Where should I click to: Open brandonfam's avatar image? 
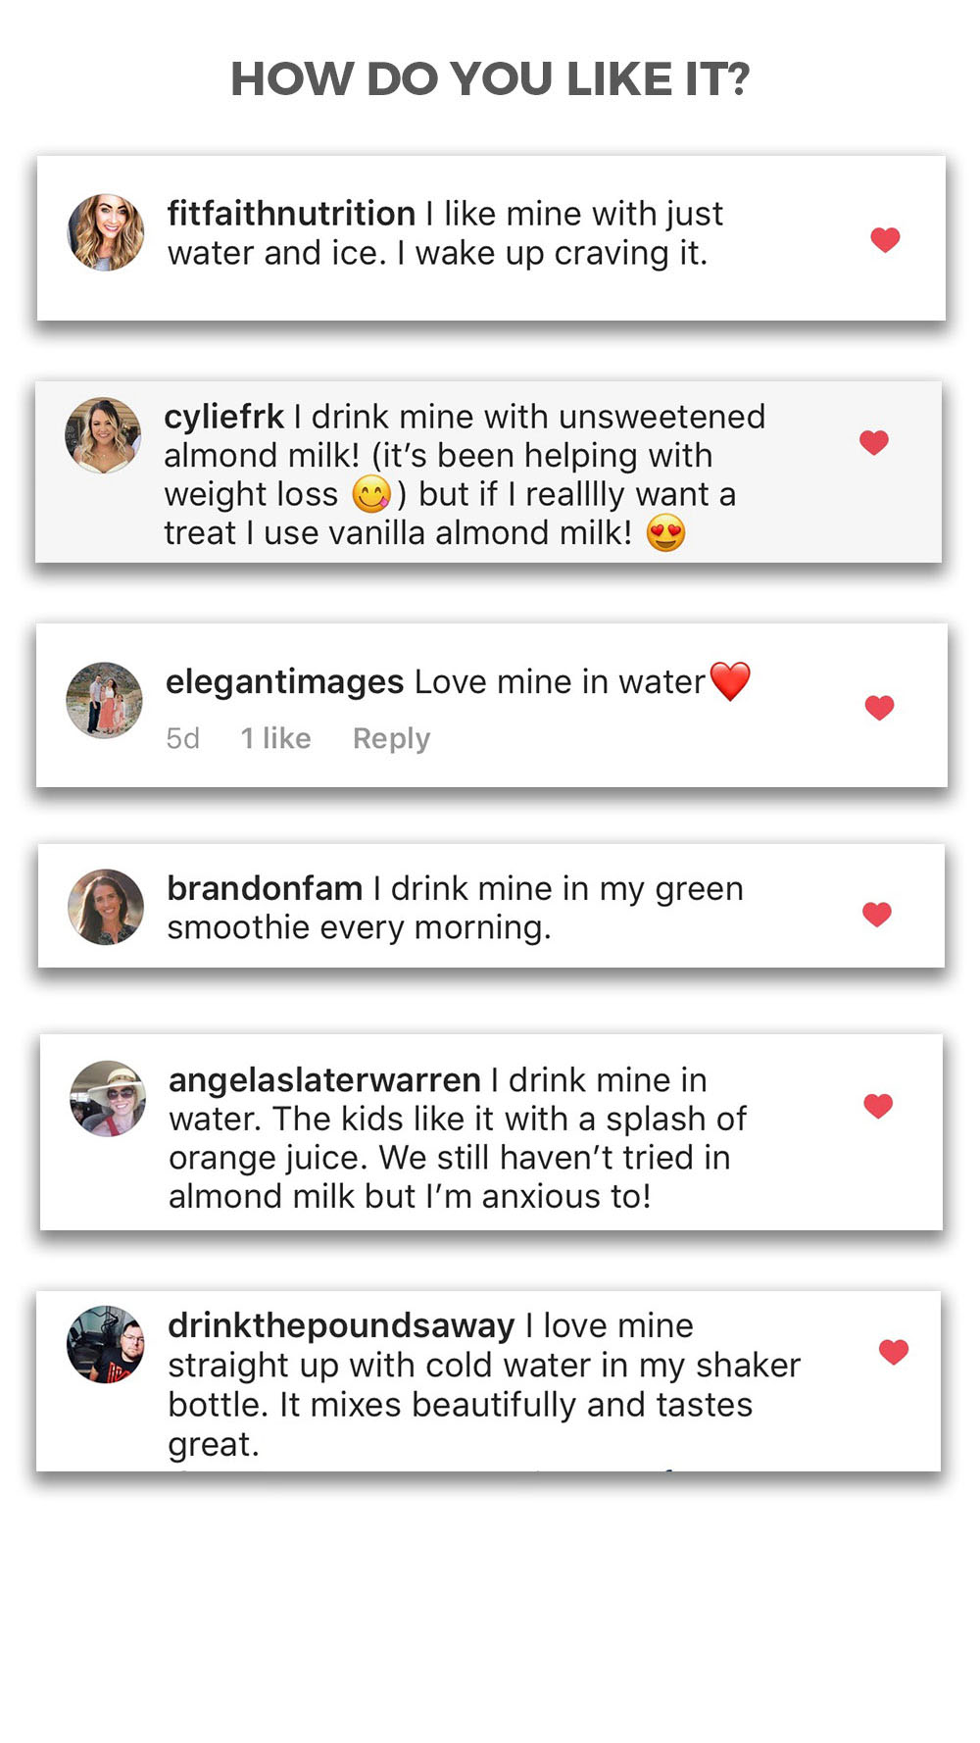106,907
